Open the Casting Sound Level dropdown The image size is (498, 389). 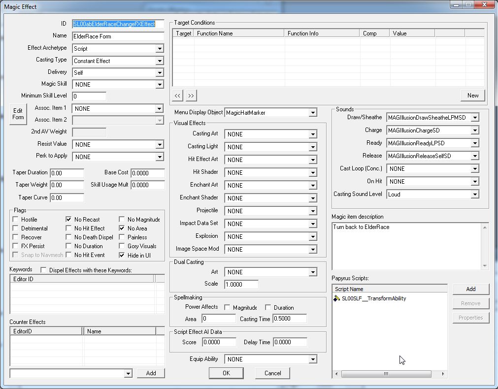tap(474, 194)
